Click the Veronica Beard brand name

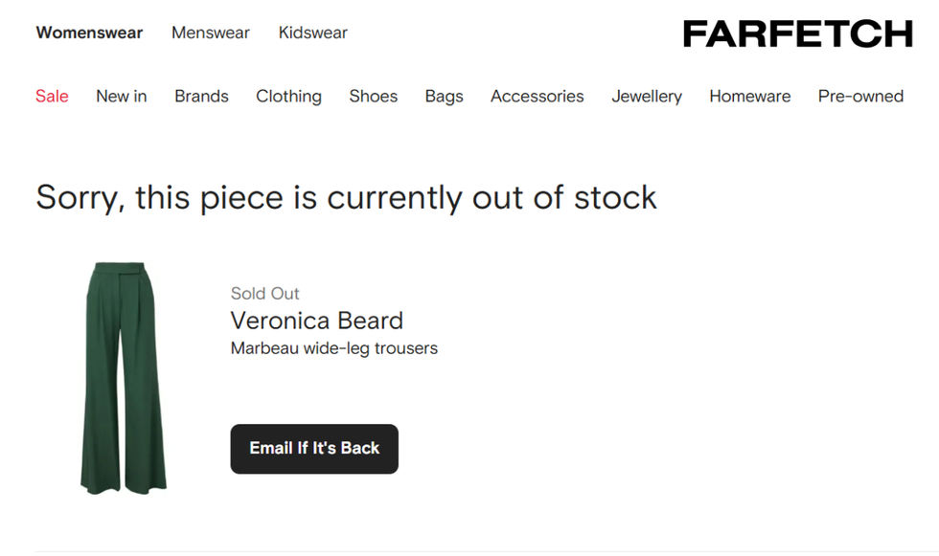click(316, 321)
